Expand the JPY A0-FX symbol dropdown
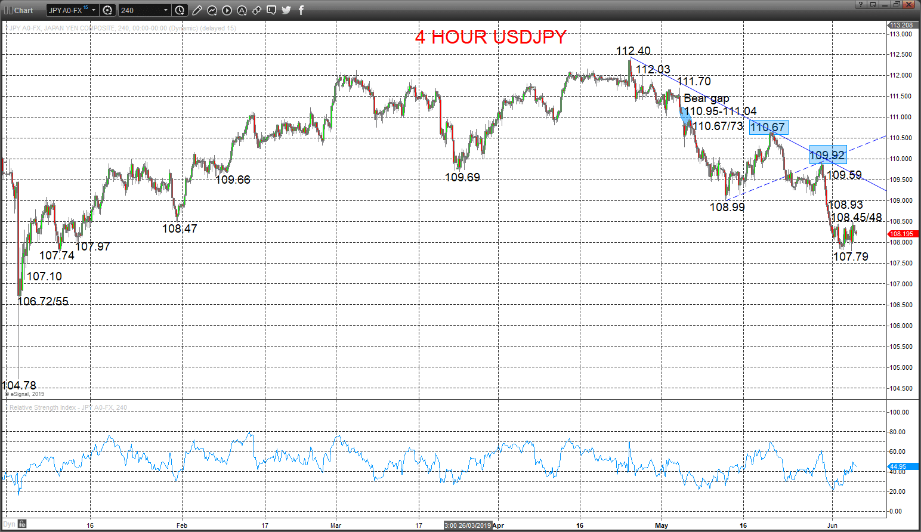Screen dimensions: 921x532 [94, 10]
